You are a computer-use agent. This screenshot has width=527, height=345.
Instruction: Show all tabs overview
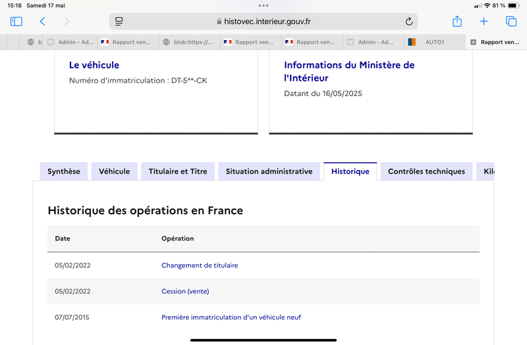point(511,22)
